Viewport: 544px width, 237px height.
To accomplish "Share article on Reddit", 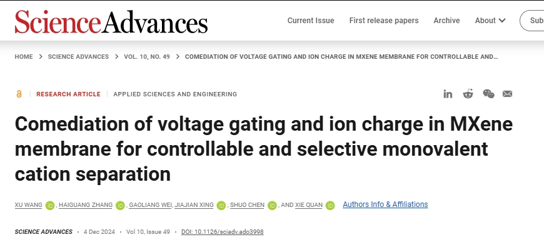I will pos(468,94).
